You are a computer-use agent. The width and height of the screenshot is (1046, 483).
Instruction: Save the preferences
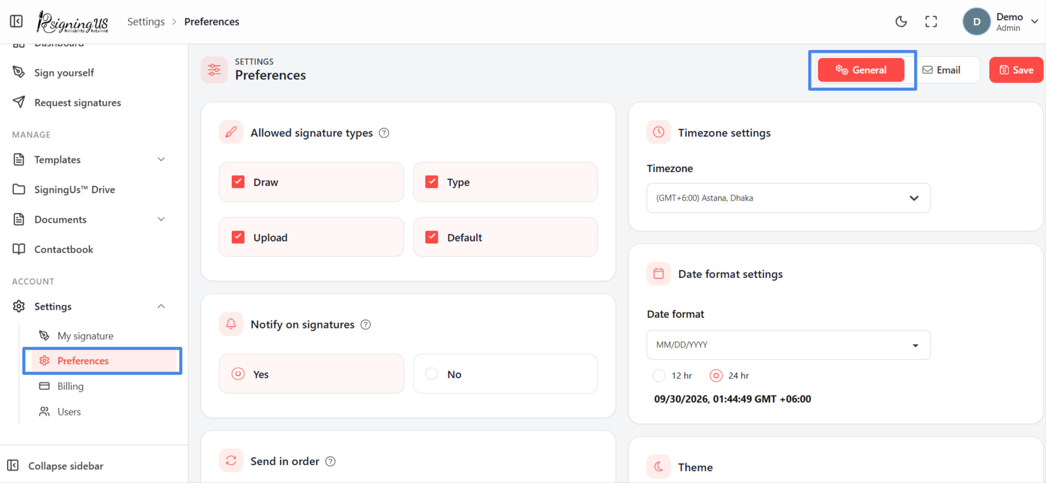(x=1016, y=70)
